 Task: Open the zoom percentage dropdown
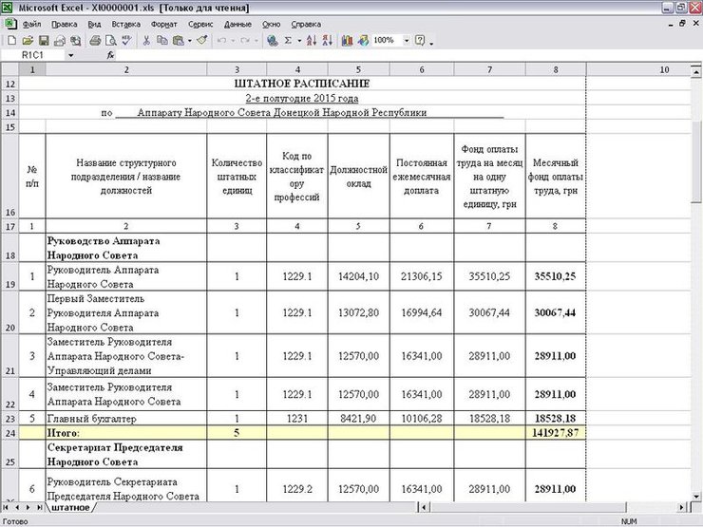coord(407,41)
